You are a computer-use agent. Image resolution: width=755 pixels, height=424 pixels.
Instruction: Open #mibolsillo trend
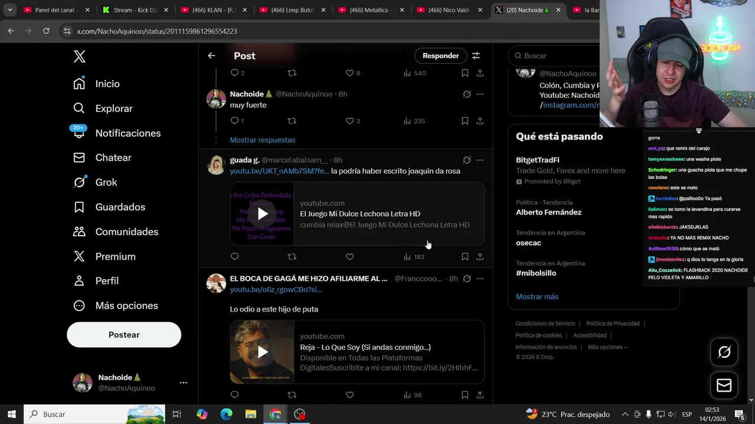click(536, 273)
